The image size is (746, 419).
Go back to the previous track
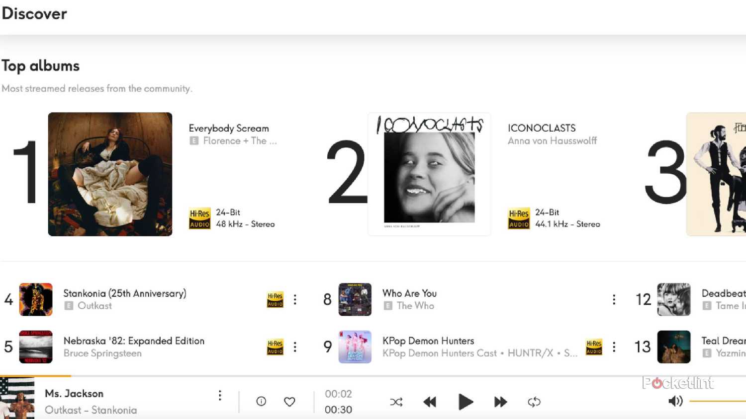[430, 402]
